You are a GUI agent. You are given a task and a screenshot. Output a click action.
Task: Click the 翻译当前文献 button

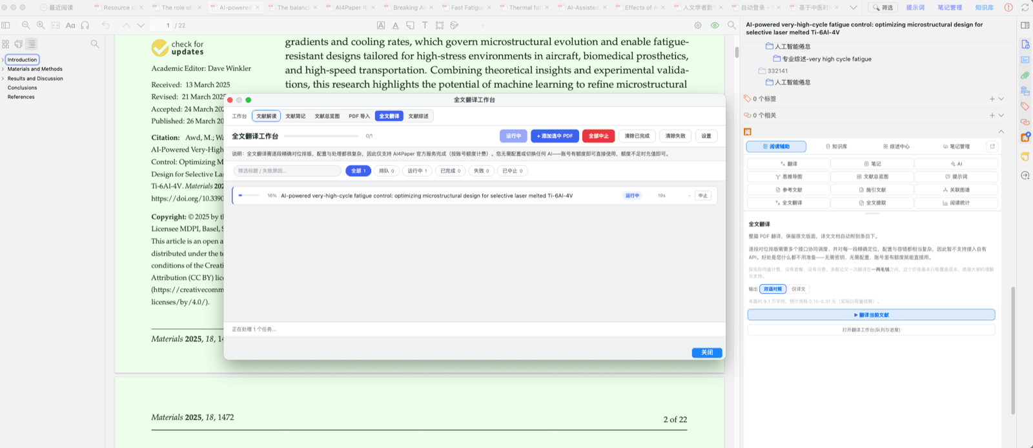coord(871,315)
